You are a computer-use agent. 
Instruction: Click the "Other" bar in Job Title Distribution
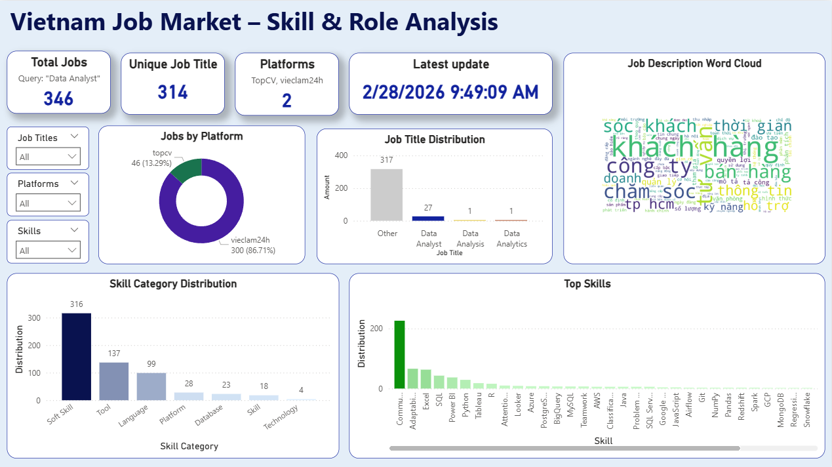pyautogui.click(x=387, y=193)
